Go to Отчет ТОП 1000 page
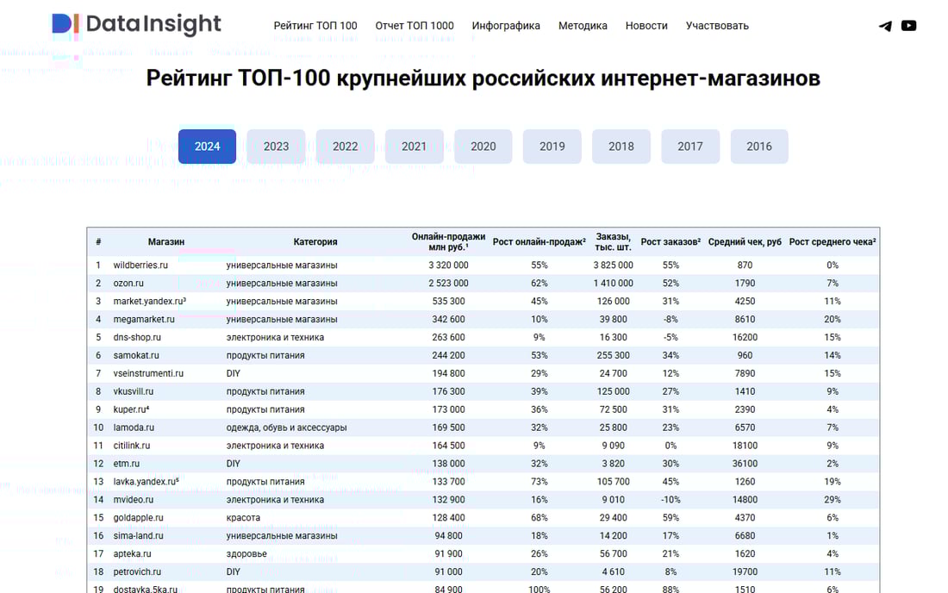 tap(415, 26)
